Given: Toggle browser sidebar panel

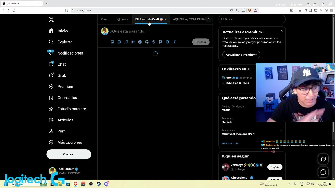Looking at the screenshot, I should coord(310,10).
